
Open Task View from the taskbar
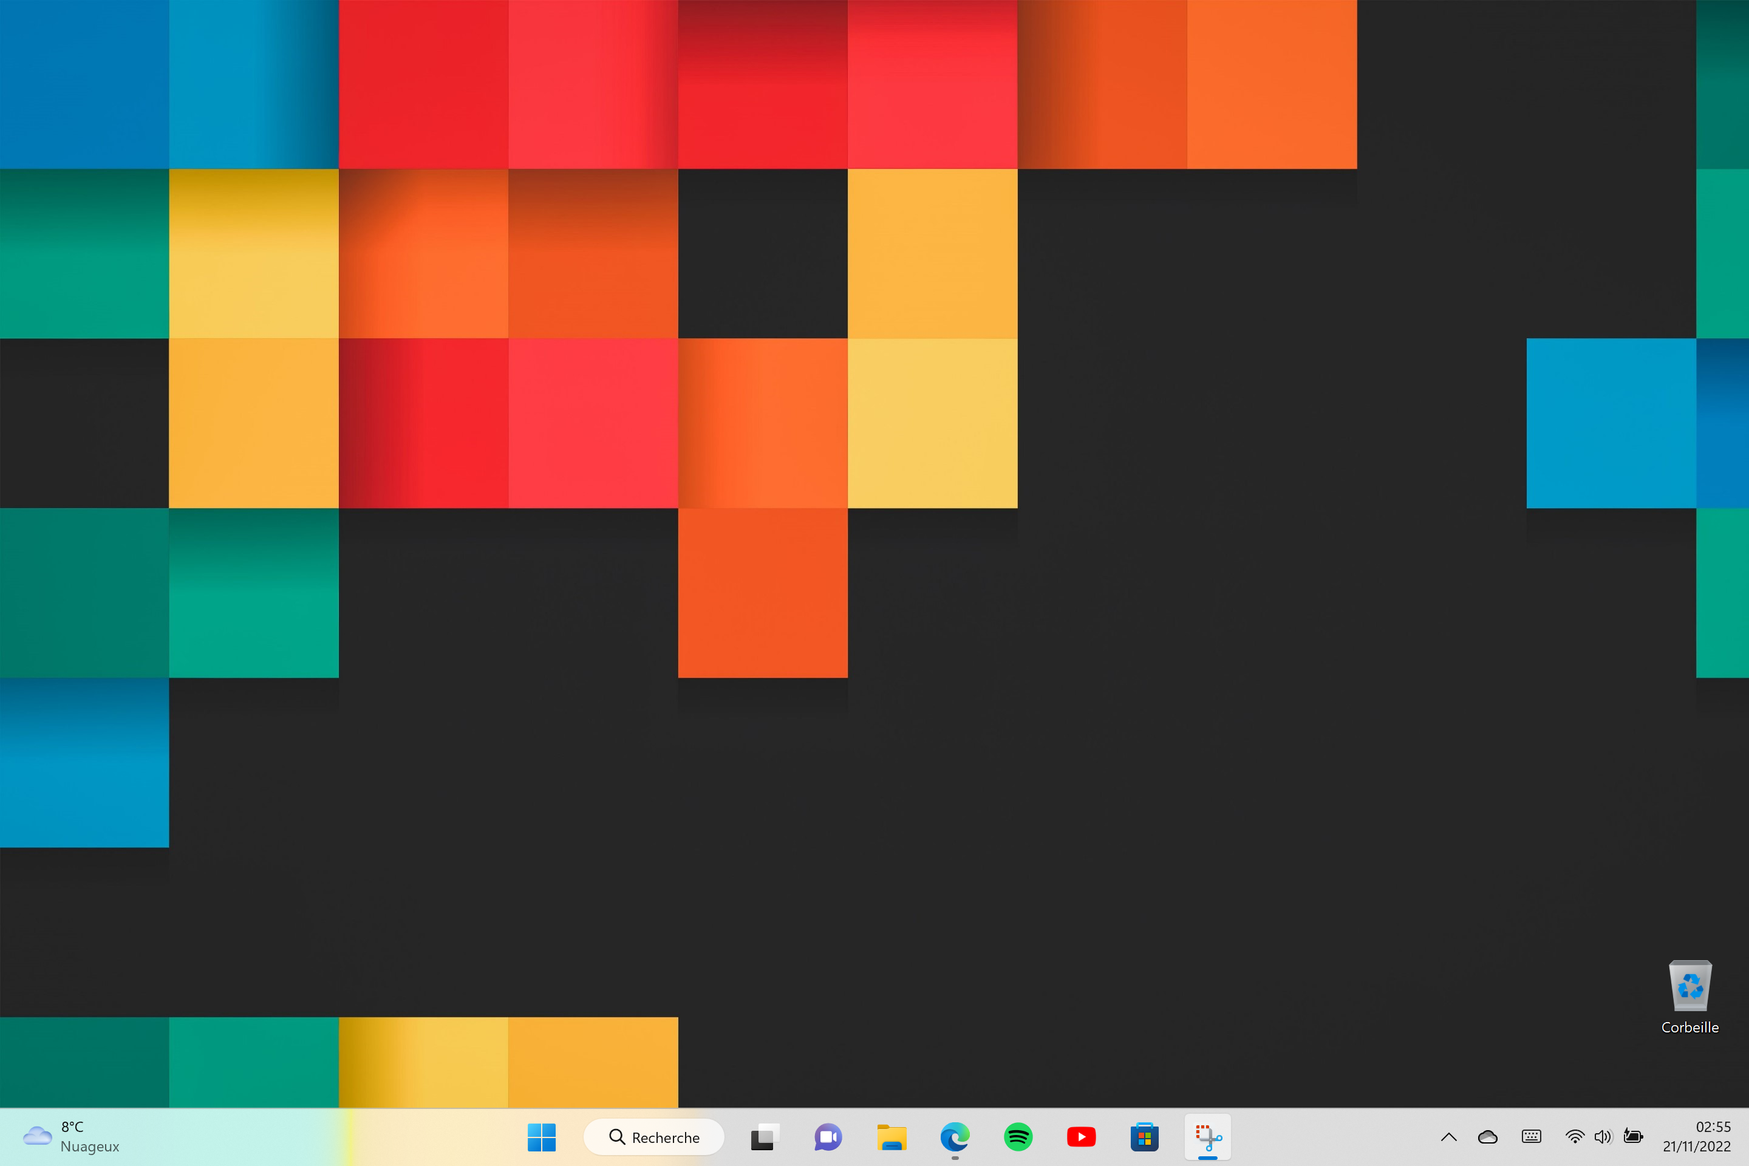point(764,1137)
